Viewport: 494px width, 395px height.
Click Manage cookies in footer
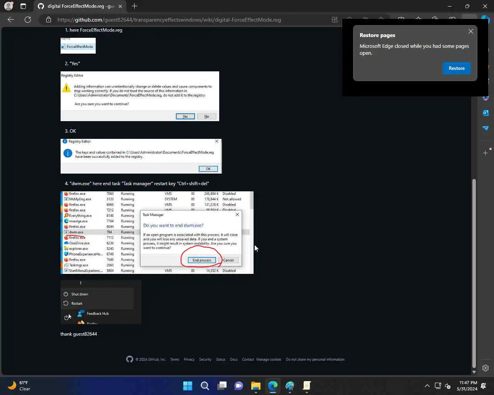tap(269, 360)
